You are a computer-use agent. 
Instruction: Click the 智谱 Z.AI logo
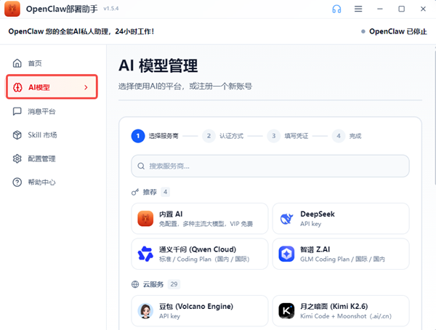click(x=286, y=254)
